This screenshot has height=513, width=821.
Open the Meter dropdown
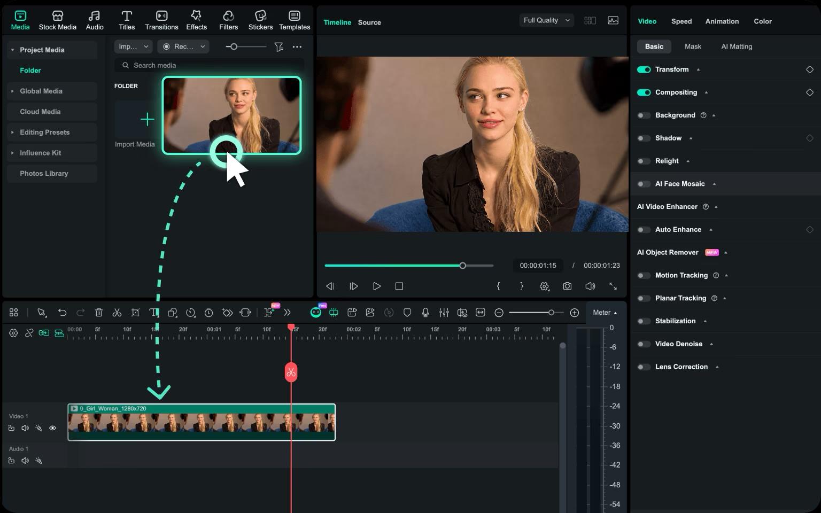tap(605, 313)
